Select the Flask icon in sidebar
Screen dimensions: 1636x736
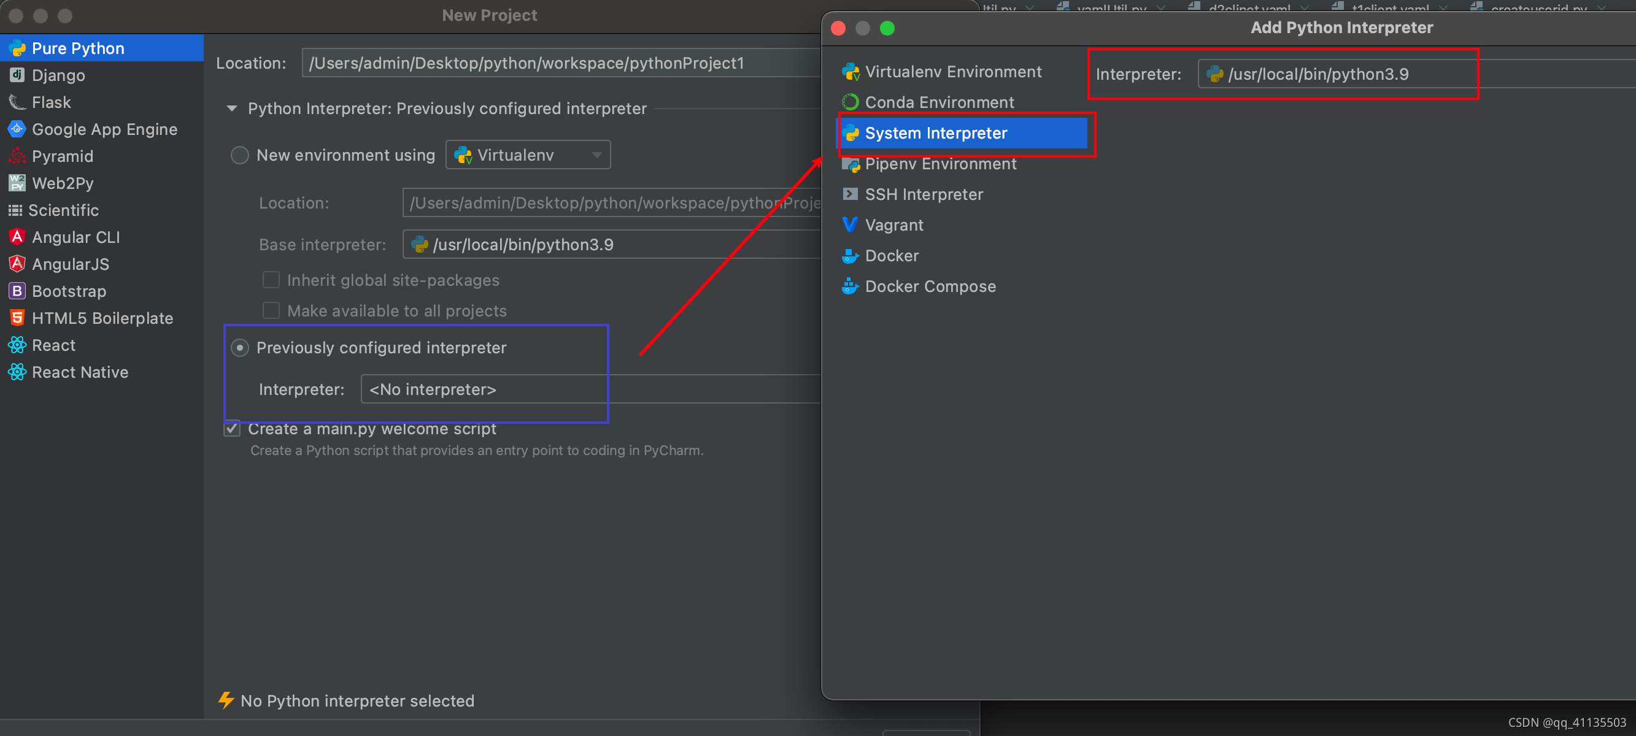(x=17, y=102)
